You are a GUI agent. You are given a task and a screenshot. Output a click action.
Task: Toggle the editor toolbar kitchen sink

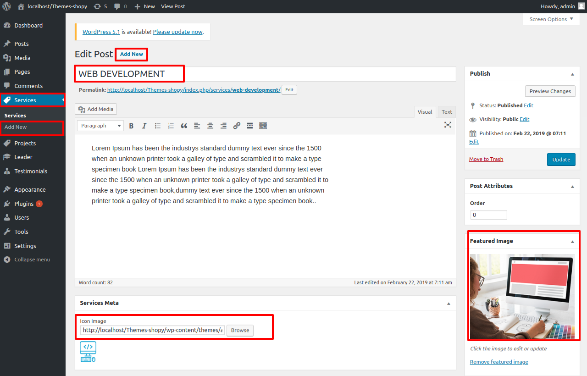(263, 126)
